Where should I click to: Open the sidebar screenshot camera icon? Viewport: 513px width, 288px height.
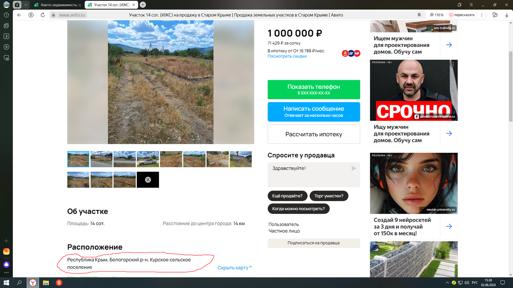coord(6,58)
